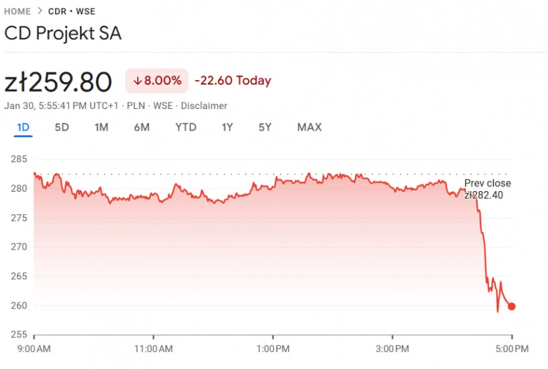Show the MAX history range
548x369 pixels.
click(x=309, y=127)
